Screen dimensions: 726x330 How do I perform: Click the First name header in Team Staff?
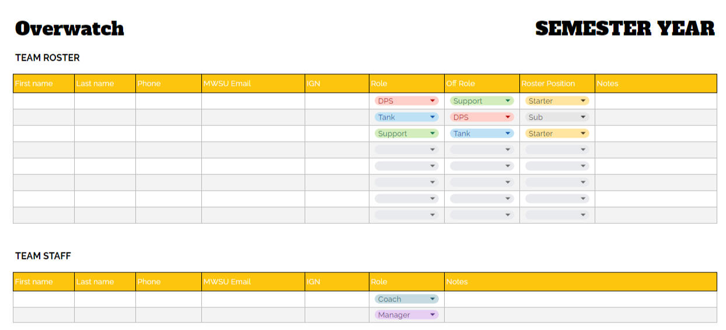[44, 282]
